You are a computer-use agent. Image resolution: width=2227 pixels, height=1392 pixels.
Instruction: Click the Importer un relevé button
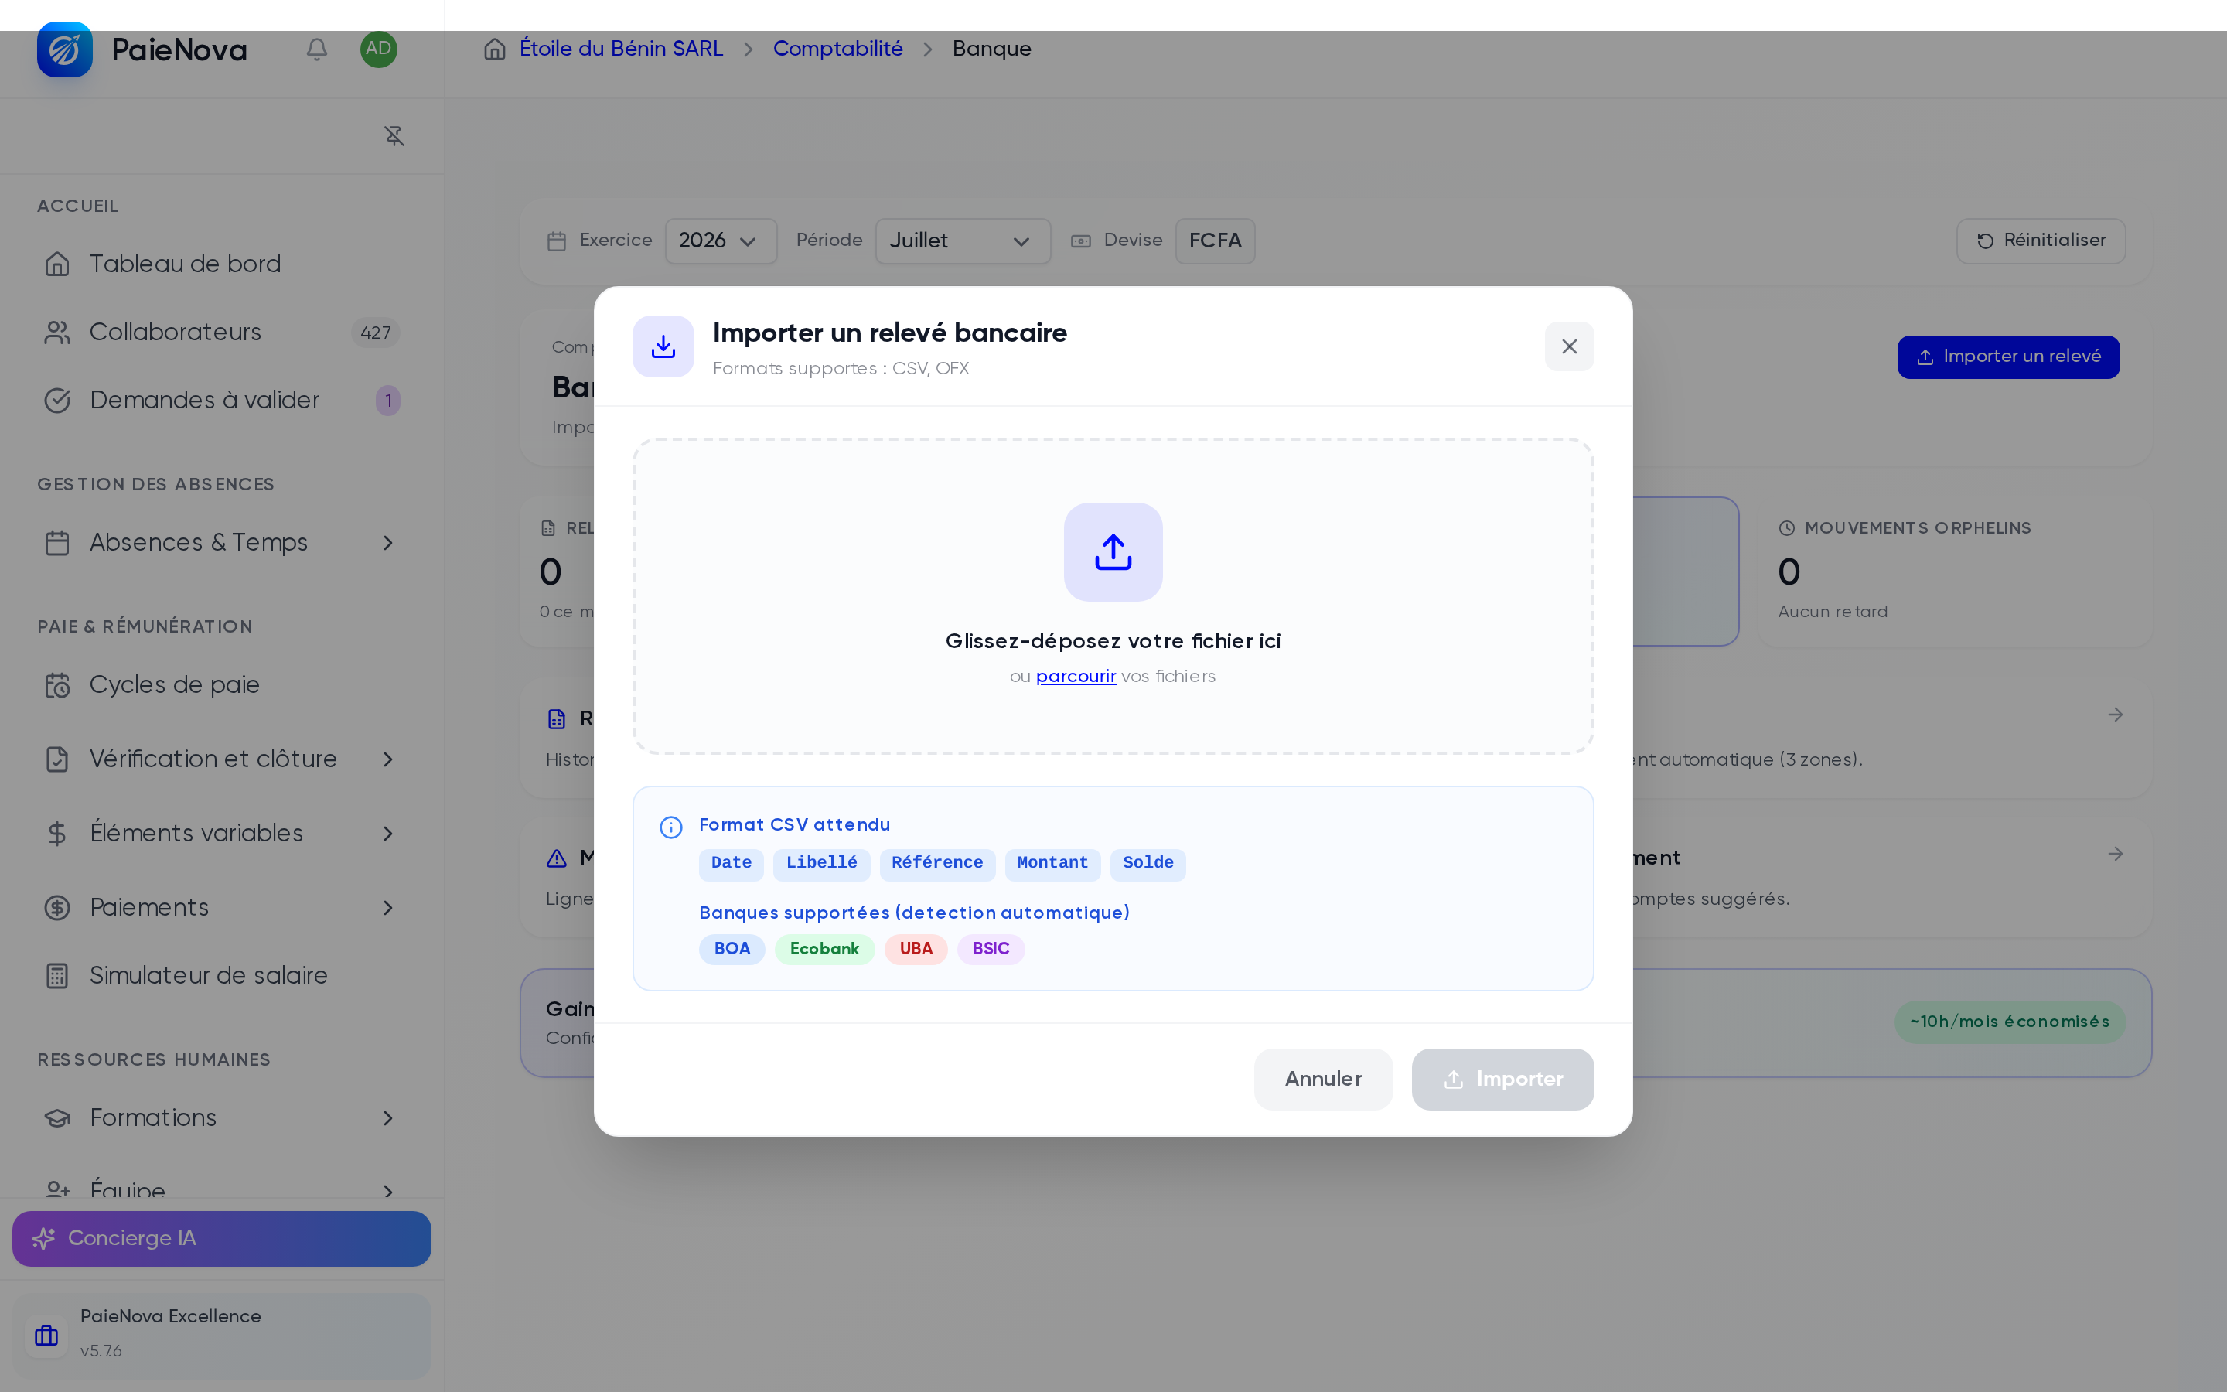click(x=2008, y=357)
